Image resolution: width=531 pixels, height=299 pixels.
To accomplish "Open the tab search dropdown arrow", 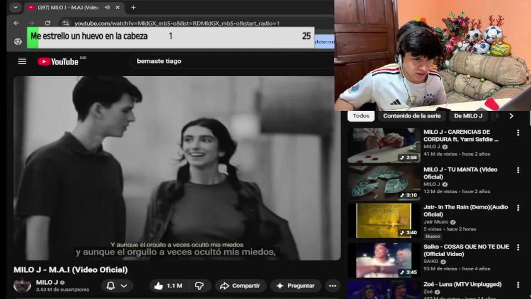I will 15,7.
